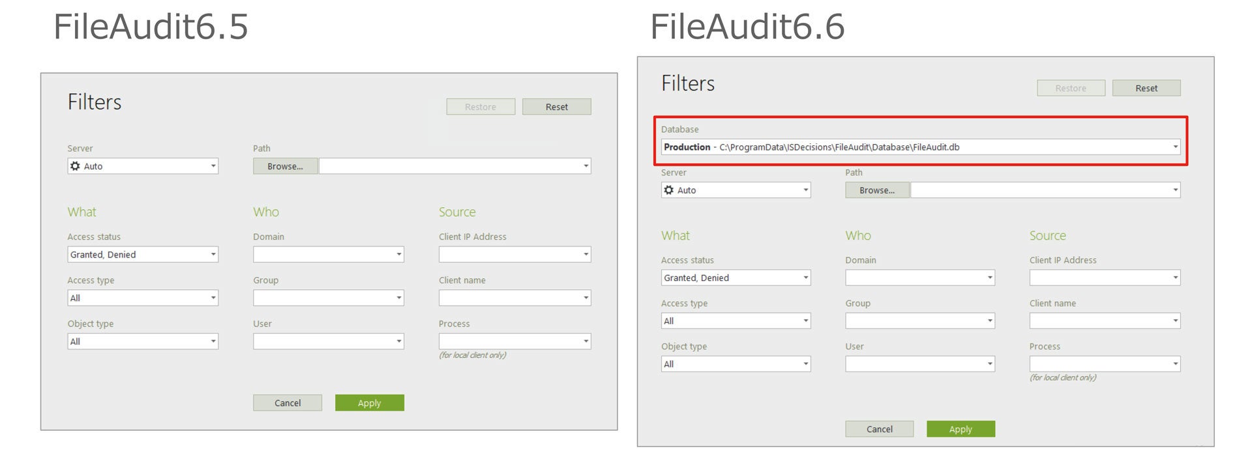This screenshot has height=468, width=1252.
Task: Open Domain dropdown in FileAudit6.5
Action: coord(329,254)
